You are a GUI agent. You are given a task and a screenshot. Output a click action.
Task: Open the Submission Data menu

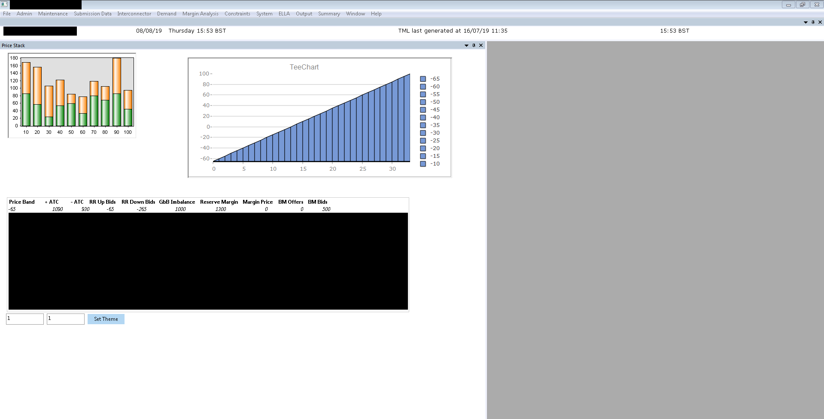click(92, 14)
